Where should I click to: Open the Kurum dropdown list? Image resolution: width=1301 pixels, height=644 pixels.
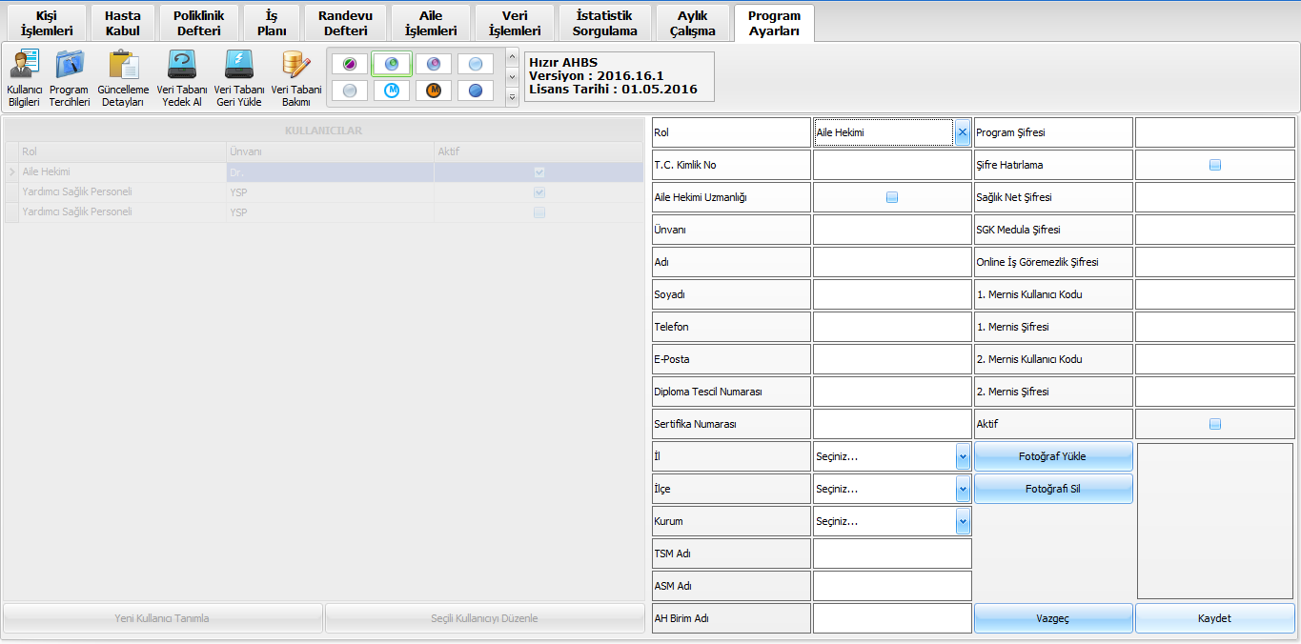coord(962,521)
